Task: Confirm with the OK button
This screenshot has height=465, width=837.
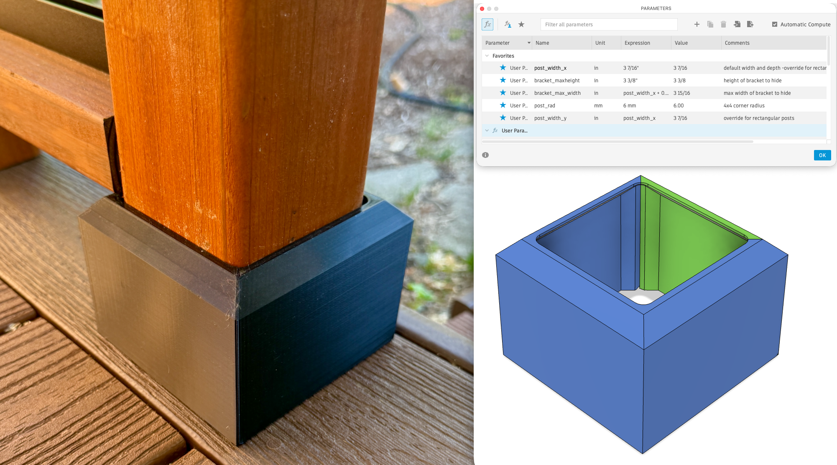Action: [x=822, y=155]
